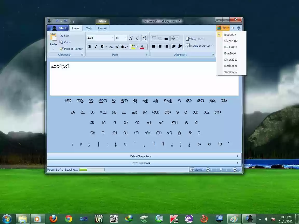Click the Copy command
The height and width of the screenshot is (224, 299).
point(65,42)
